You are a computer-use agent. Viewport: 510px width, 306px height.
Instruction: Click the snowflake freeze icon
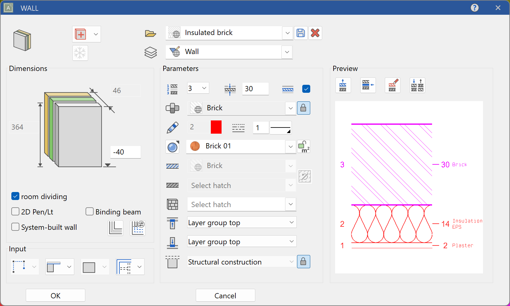pos(80,53)
